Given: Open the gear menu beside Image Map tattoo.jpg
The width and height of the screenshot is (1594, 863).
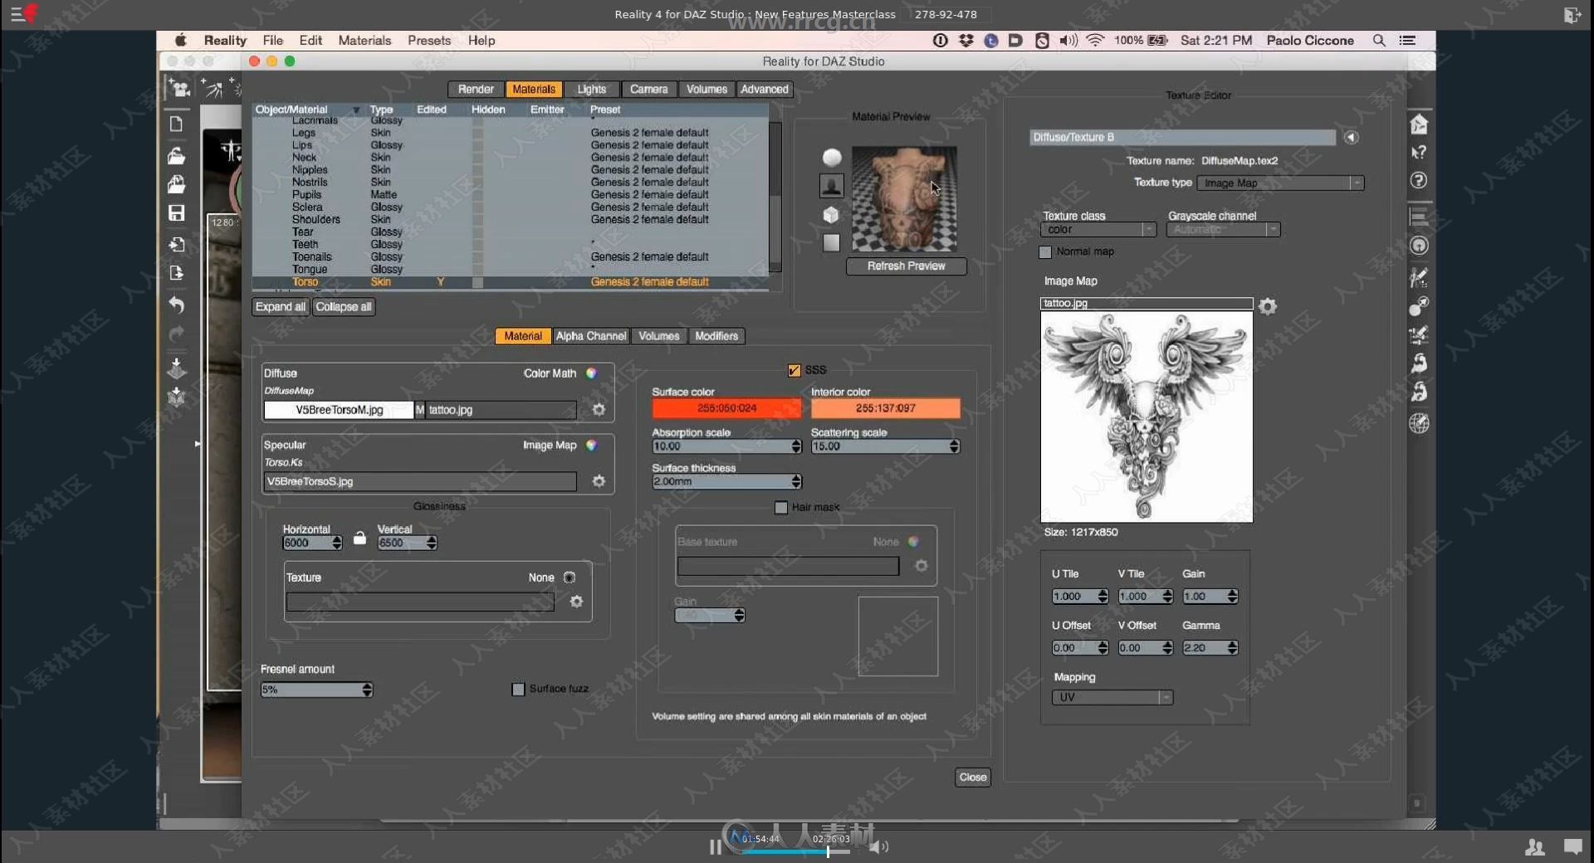Looking at the screenshot, I should 1268,306.
